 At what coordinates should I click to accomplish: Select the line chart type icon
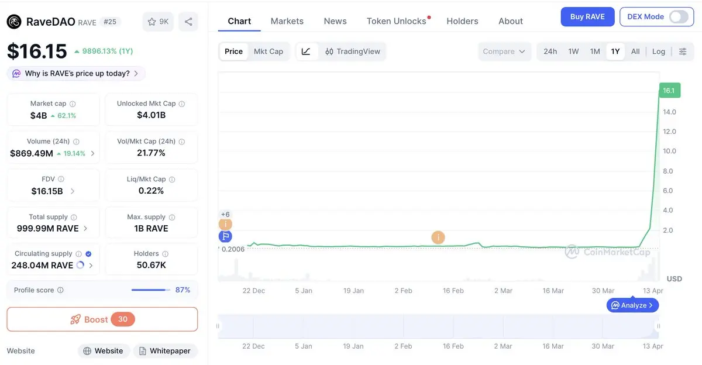(x=306, y=51)
